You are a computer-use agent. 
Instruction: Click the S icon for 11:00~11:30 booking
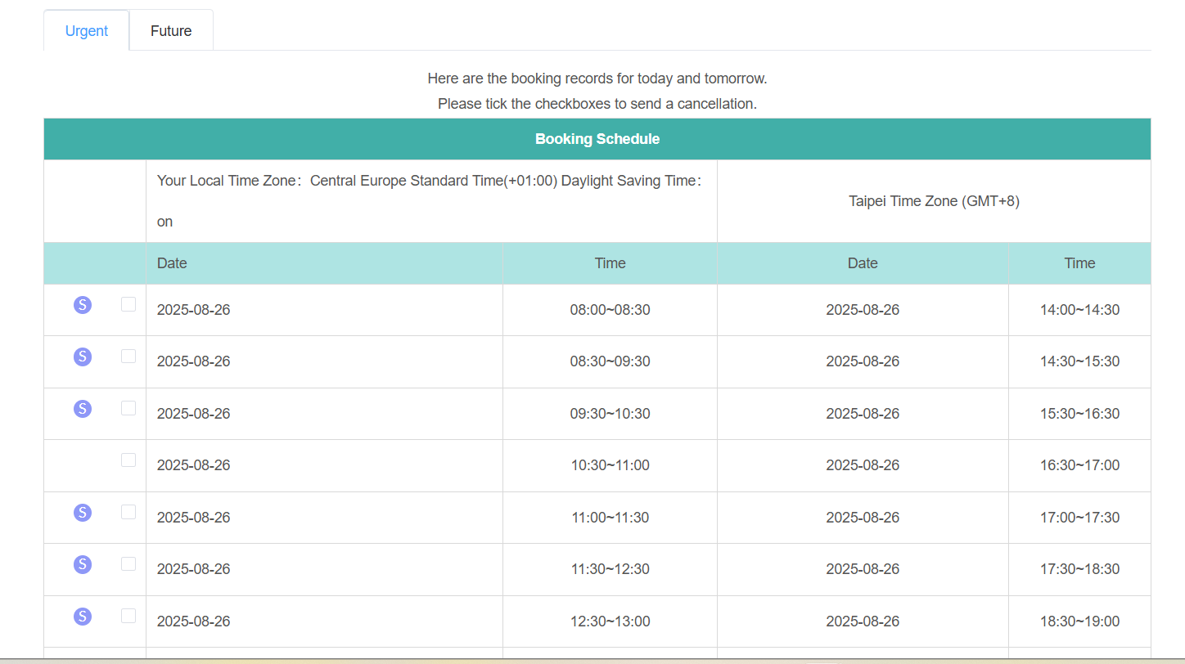[x=83, y=513]
